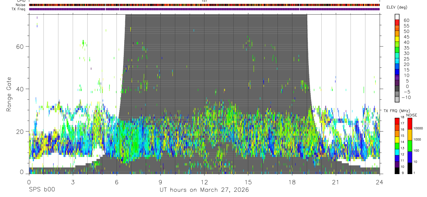Click 'UT hours on March 27, 2026' axis title

tap(204, 190)
